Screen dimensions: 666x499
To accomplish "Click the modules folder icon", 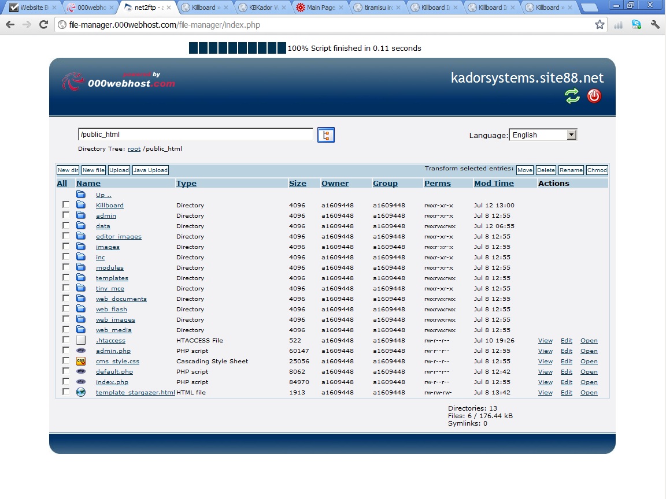I will click(x=81, y=267).
